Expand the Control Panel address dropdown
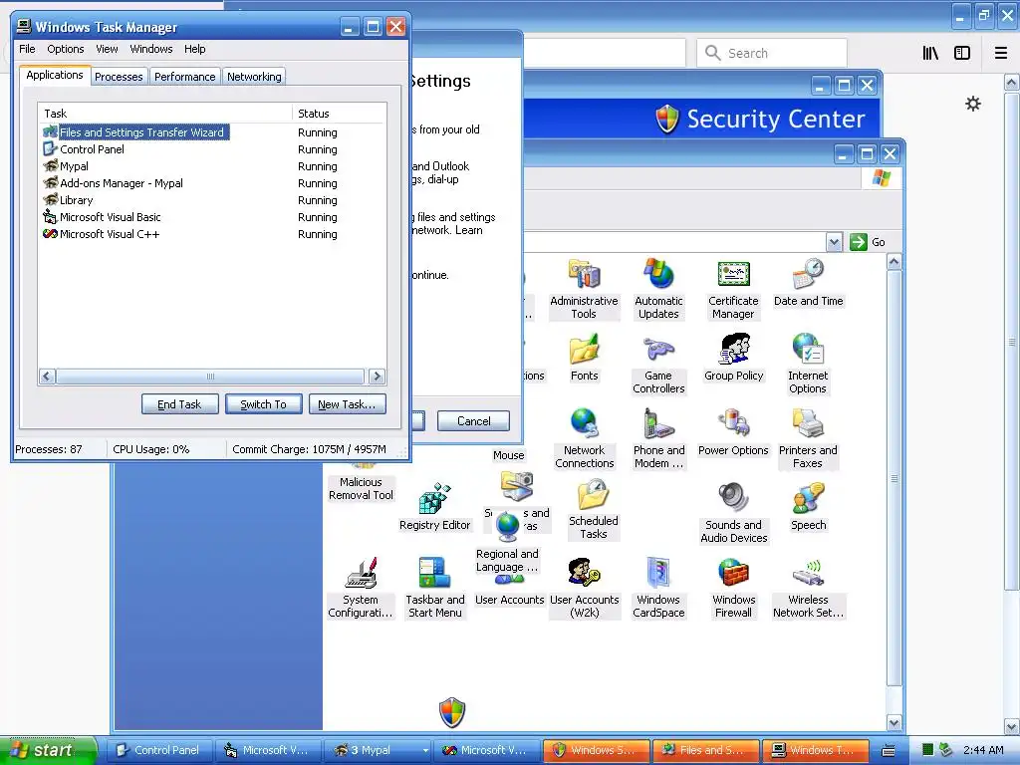The width and height of the screenshot is (1020, 765). pyautogui.click(x=834, y=242)
